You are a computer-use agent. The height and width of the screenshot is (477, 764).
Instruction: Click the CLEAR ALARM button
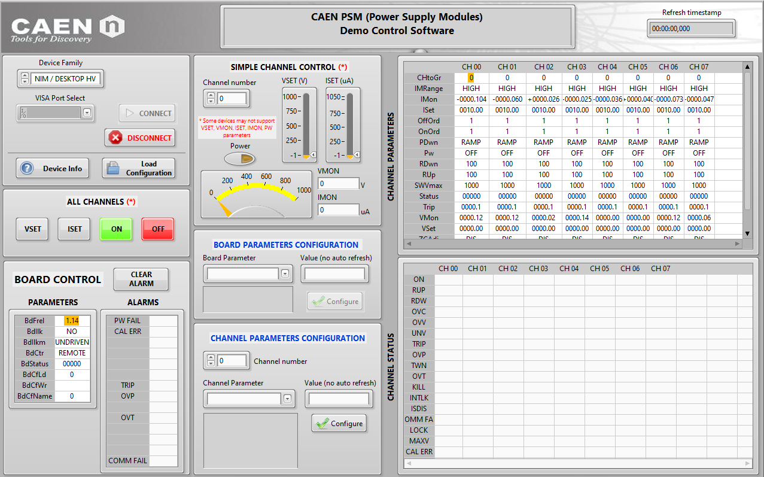click(x=141, y=279)
